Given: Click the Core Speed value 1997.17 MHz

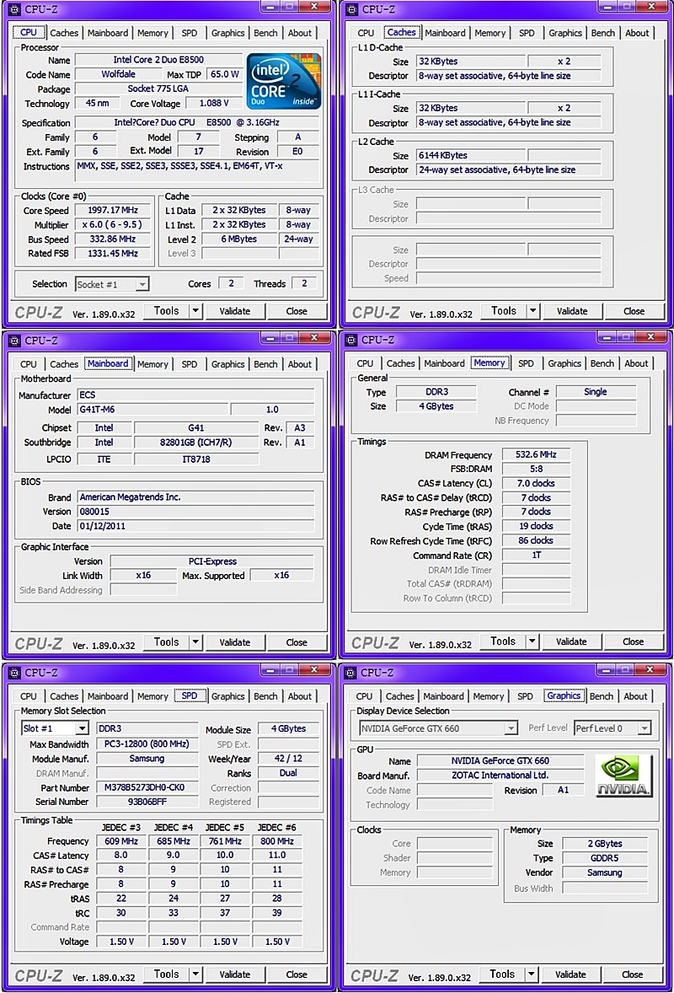Looking at the screenshot, I should (113, 210).
